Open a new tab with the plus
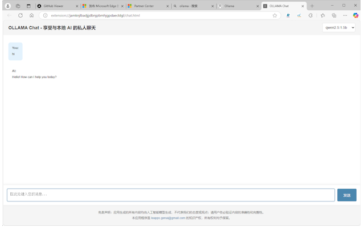The image size is (364, 227). (312, 6)
